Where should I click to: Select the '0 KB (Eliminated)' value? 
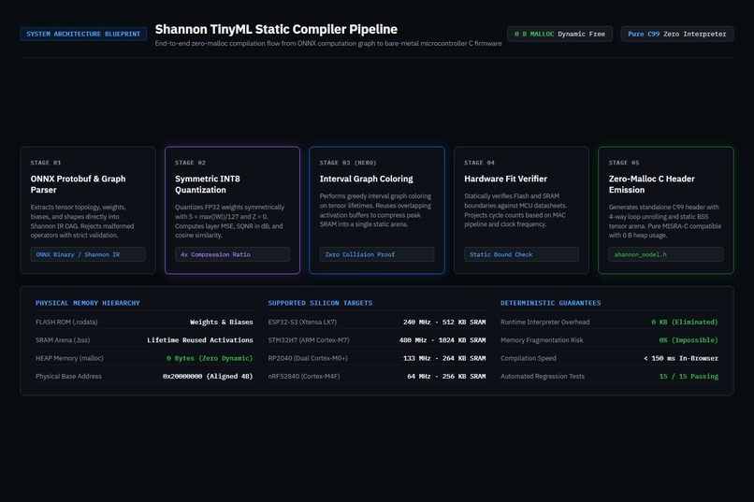[x=685, y=322]
